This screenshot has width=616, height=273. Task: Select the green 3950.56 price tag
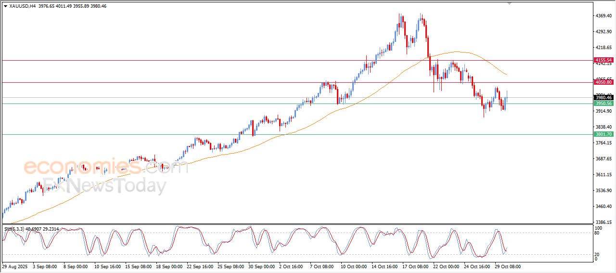(603, 104)
